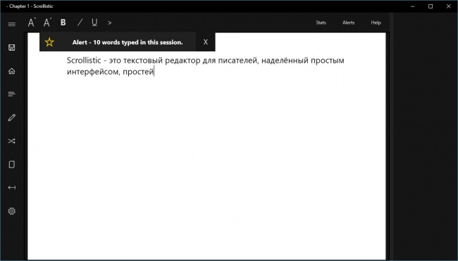Dismiss the alert with the X button
458x261 pixels.
(206, 42)
